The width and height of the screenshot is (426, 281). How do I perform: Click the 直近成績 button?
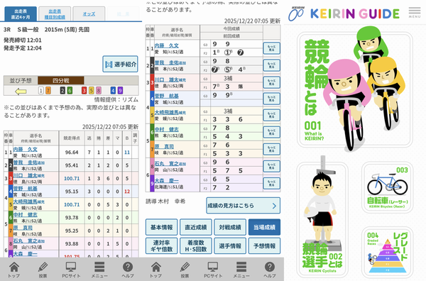[196, 227]
